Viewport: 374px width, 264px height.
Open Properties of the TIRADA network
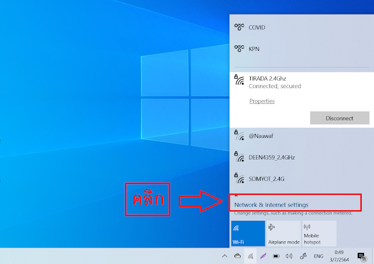(262, 101)
